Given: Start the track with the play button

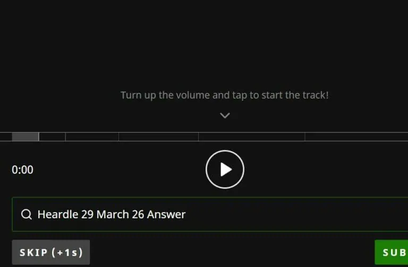Looking at the screenshot, I should tap(225, 169).
